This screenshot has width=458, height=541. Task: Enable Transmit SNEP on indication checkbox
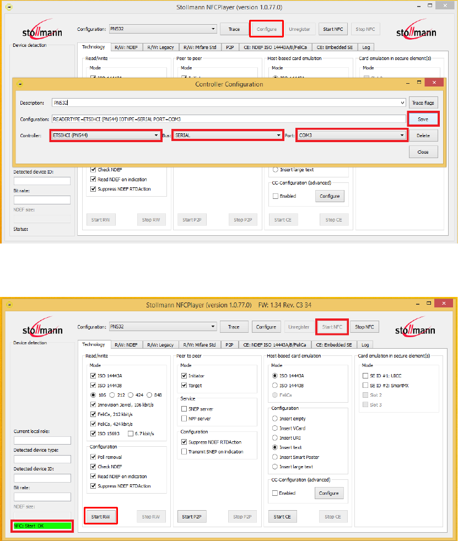(x=184, y=452)
